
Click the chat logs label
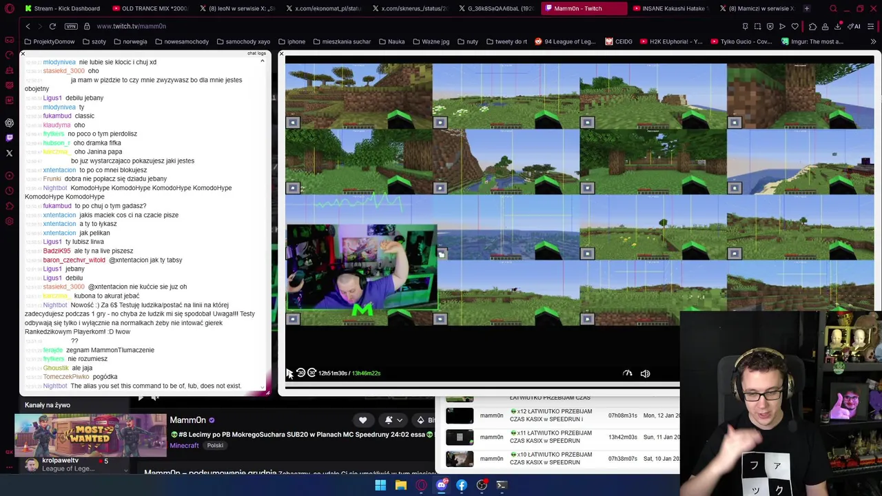[256, 54]
